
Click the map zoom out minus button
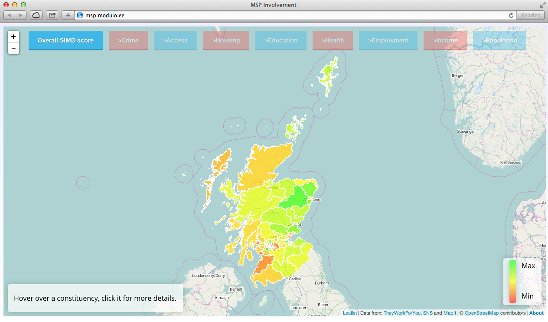tap(13, 48)
